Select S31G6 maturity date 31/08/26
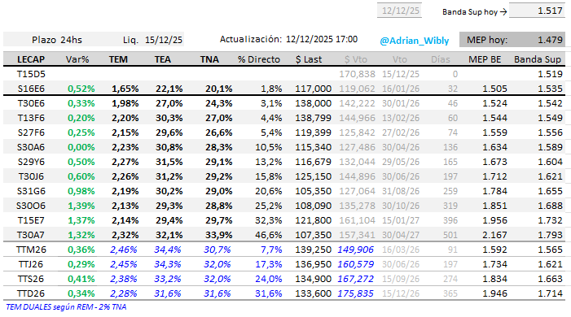Image resolution: width=571 pixels, height=317 pixels. (x=401, y=191)
